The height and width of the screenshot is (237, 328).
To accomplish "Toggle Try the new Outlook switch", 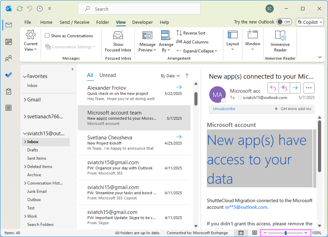I will (284, 22).
